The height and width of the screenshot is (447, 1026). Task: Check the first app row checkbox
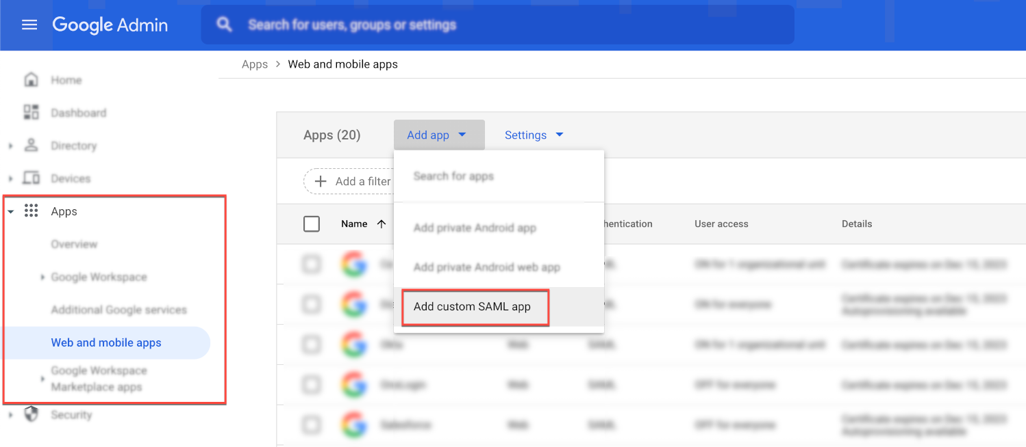click(x=312, y=265)
